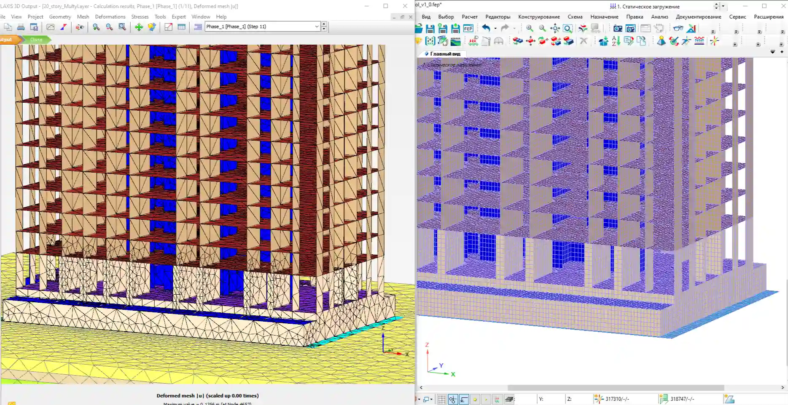
Task: Activate the Rotate view globe tool
Action: [x=152, y=27]
